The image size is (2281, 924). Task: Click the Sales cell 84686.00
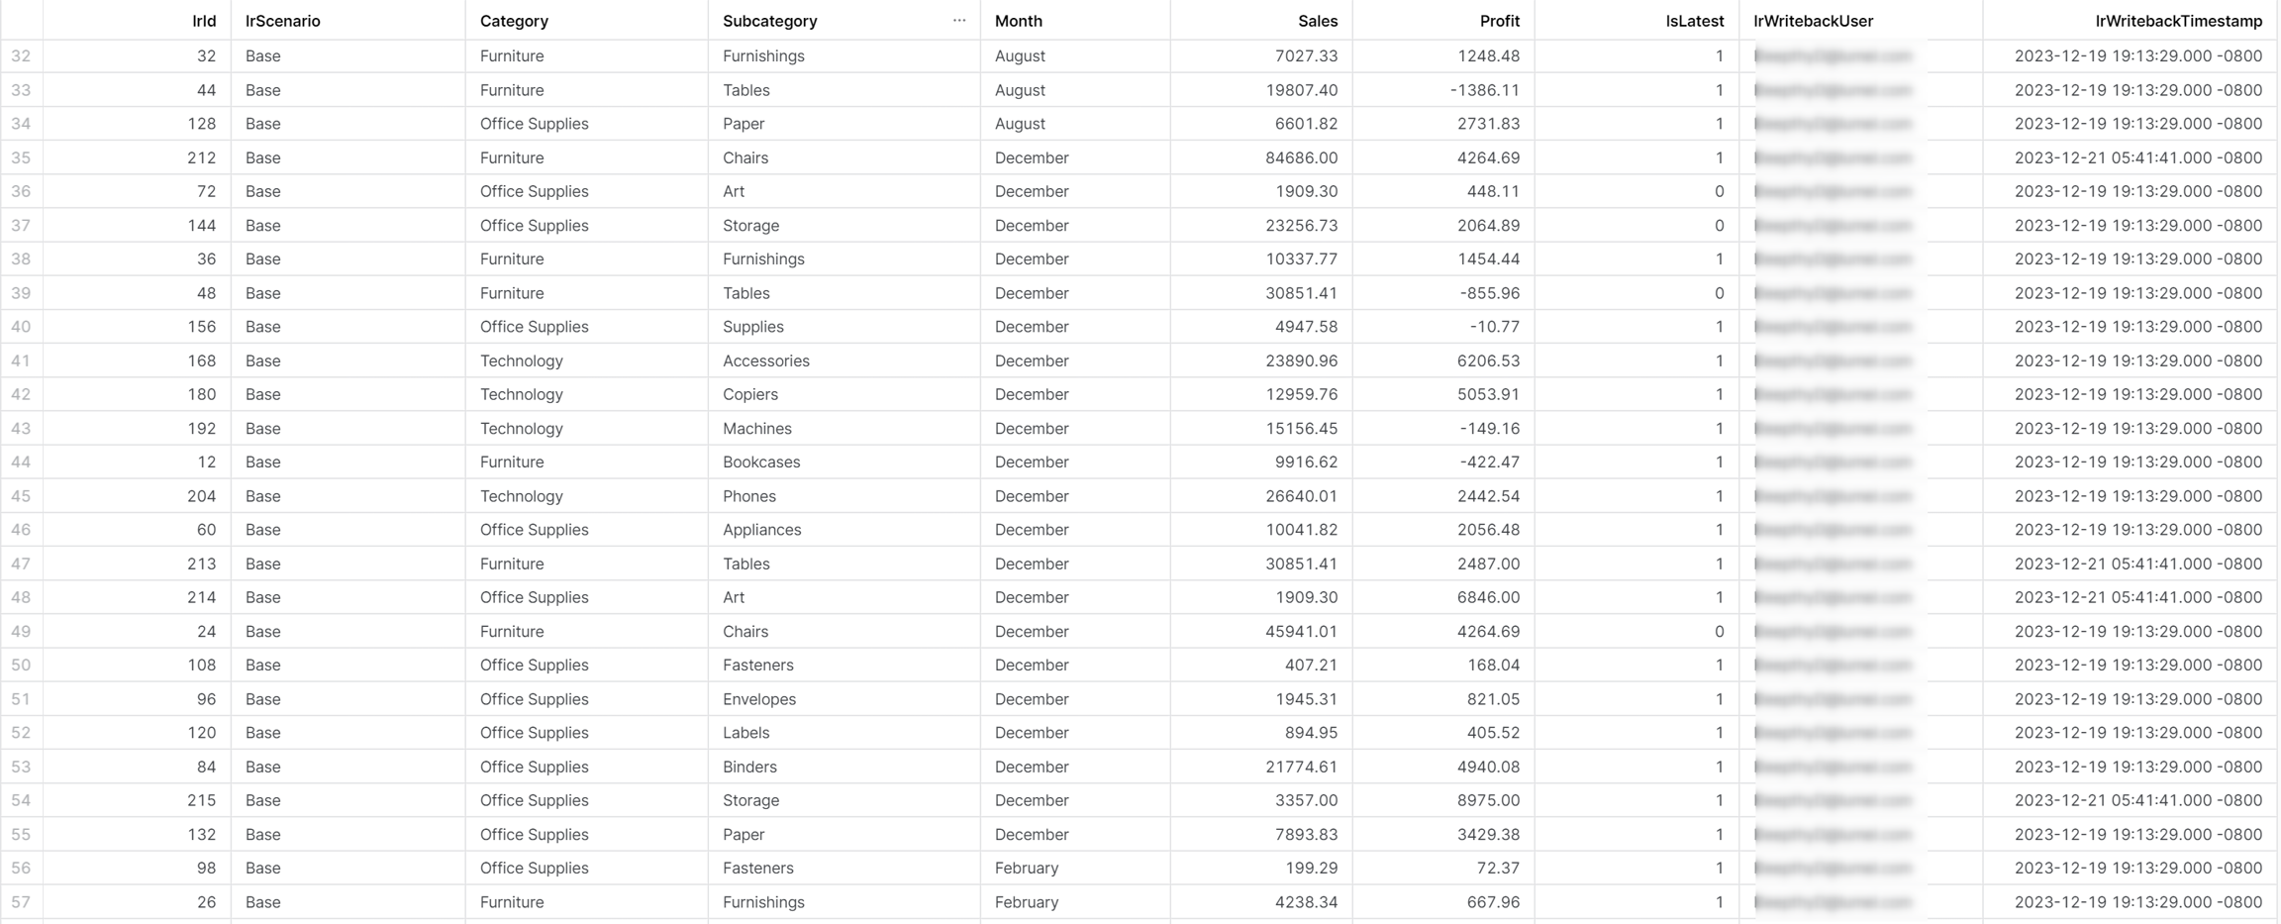[x=1301, y=157]
